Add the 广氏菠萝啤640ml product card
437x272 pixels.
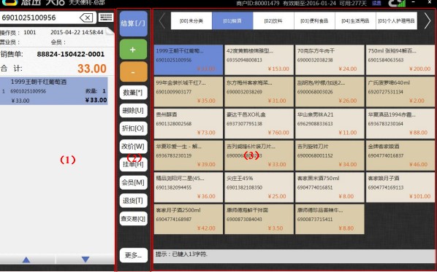tap(400, 92)
